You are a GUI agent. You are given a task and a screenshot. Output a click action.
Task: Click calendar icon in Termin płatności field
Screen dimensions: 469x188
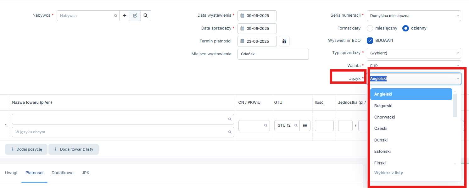click(243, 41)
